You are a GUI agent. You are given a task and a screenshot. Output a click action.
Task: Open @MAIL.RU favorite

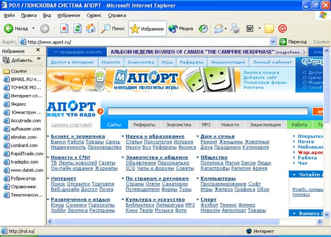pos(22,80)
